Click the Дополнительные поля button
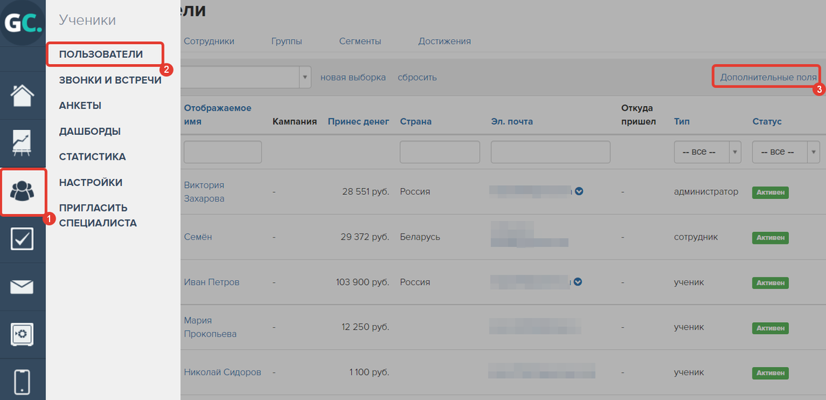826x400 pixels. [x=765, y=76]
